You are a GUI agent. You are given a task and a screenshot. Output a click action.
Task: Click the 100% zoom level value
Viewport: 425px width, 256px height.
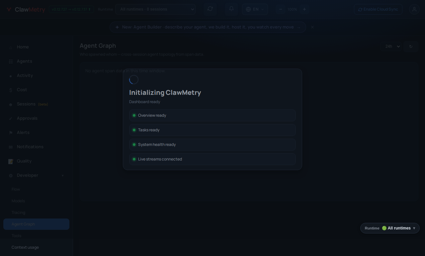point(292,9)
